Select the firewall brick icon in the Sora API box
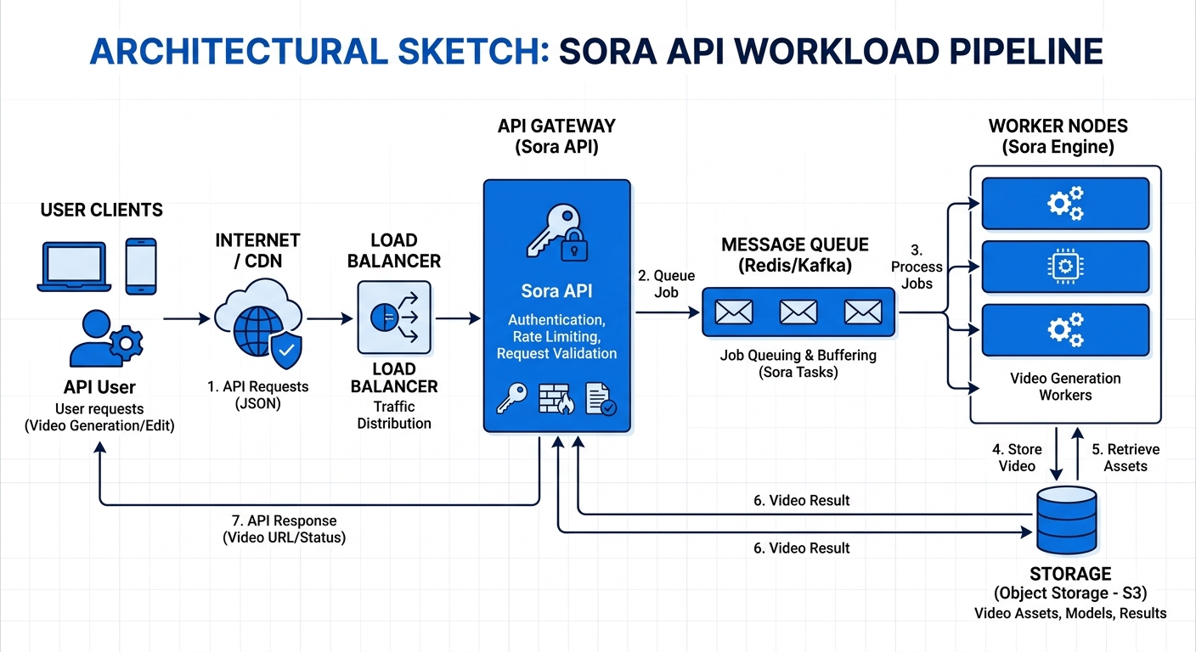The height and width of the screenshot is (652, 1196). [x=557, y=399]
